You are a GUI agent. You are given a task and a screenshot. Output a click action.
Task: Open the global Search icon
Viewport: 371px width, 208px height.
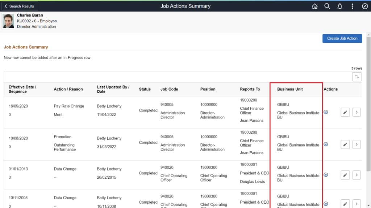click(x=327, y=6)
